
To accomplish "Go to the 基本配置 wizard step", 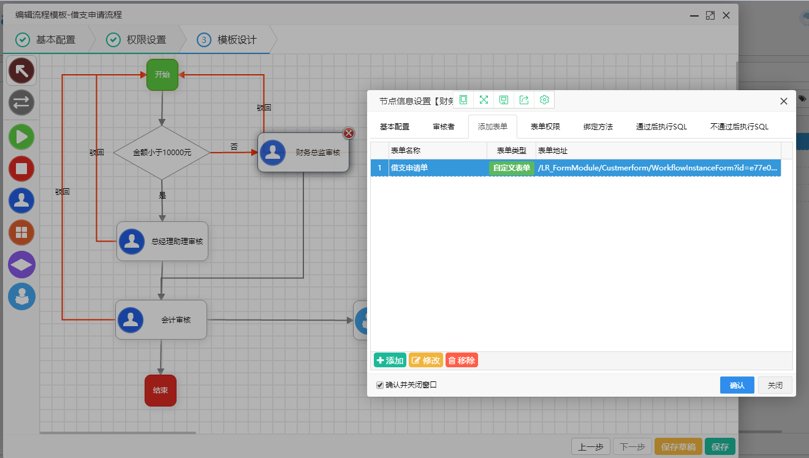I will click(48, 40).
